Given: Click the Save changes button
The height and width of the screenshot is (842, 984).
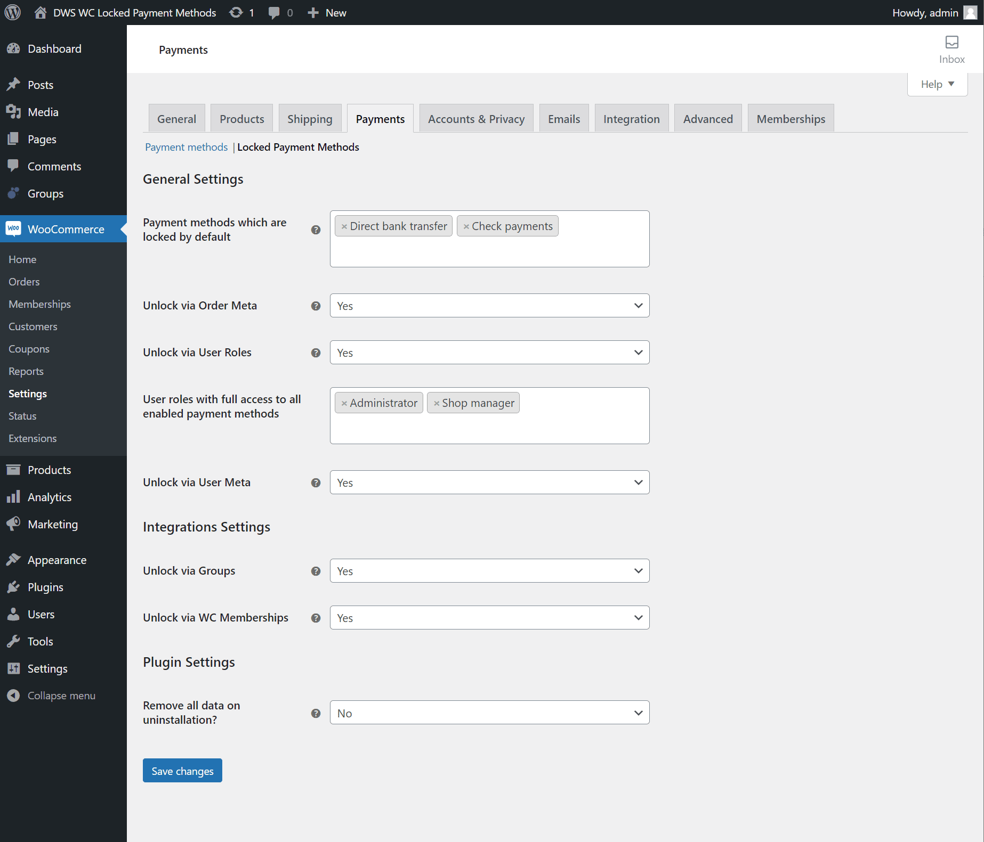Looking at the screenshot, I should pyautogui.click(x=182, y=771).
